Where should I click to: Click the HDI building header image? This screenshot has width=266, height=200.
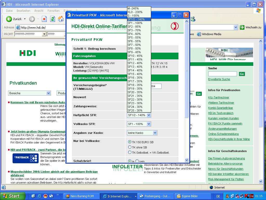click(x=229, y=54)
